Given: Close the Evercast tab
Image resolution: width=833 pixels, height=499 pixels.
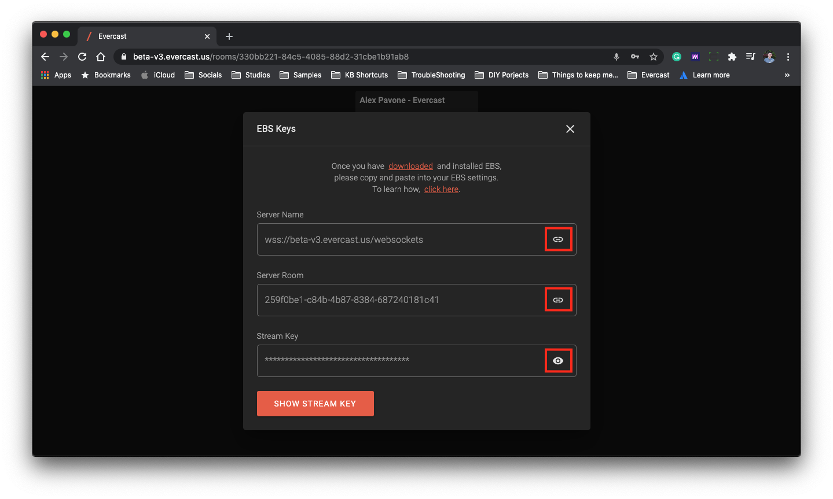Looking at the screenshot, I should click(x=207, y=36).
